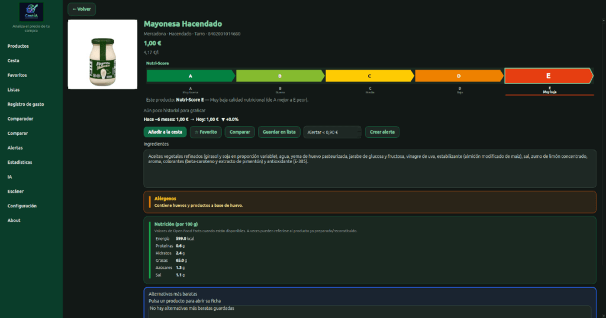Open the Escáner page
Viewport: 606px width, 318px height.
[15, 192]
